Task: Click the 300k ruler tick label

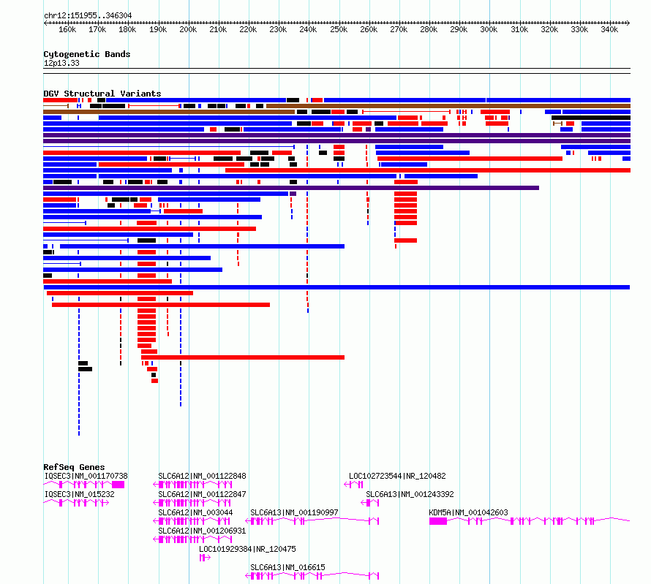Action: tap(489, 29)
